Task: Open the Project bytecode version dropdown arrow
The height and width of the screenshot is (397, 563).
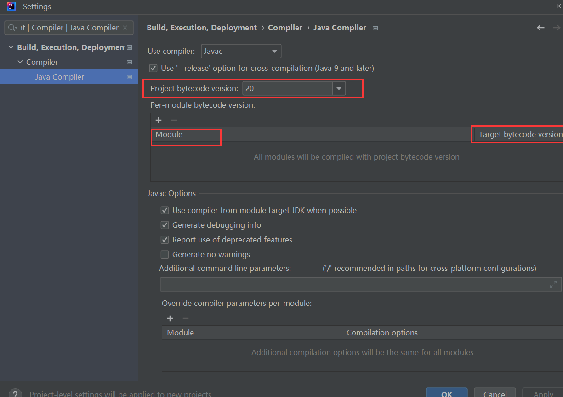Action: tap(339, 88)
